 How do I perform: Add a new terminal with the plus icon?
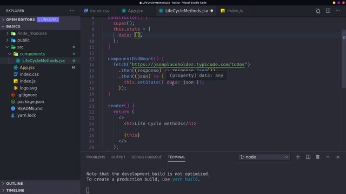[298, 157]
